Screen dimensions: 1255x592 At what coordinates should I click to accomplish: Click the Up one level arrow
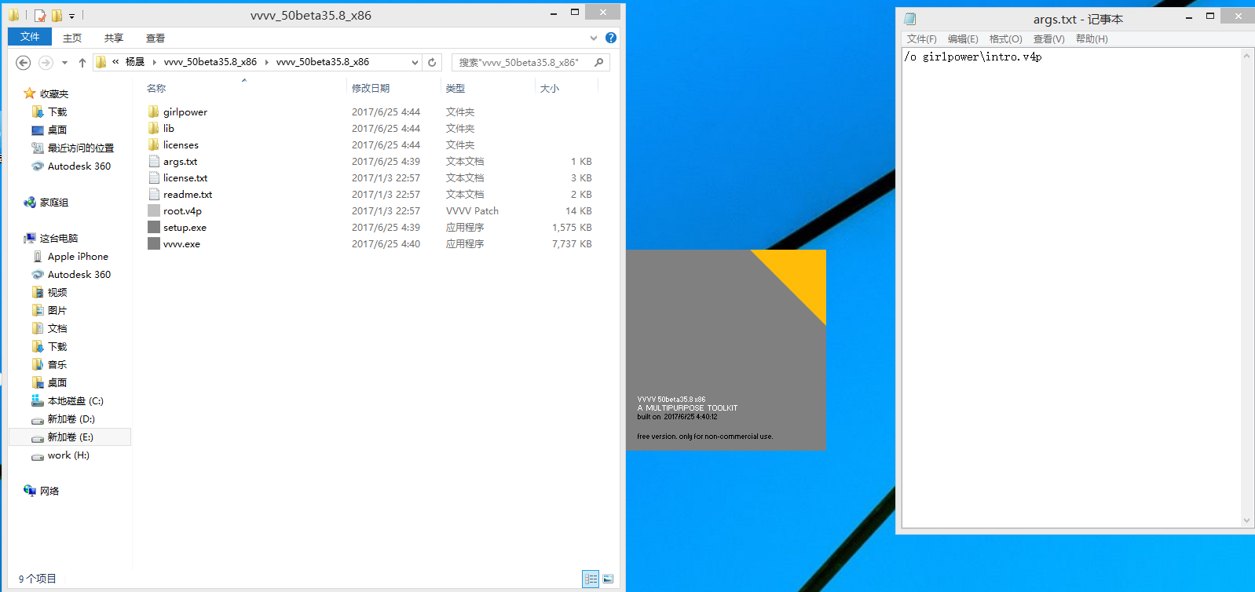point(82,63)
